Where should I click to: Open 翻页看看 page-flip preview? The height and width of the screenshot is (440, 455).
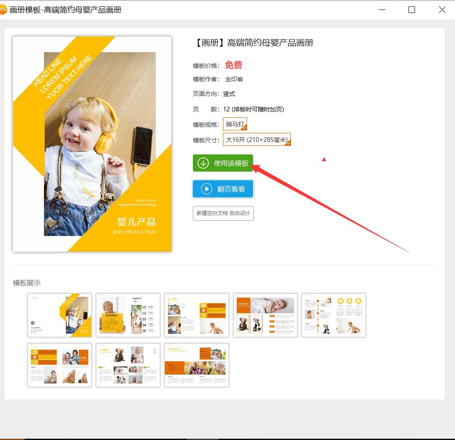click(x=223, y=189)
